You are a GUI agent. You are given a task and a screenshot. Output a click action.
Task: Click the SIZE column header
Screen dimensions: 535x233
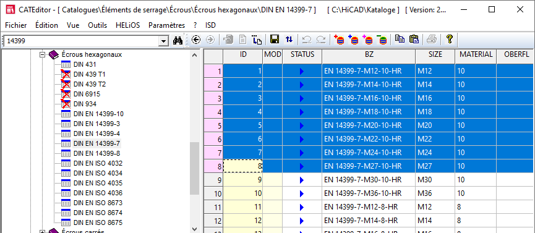[435, 56]
